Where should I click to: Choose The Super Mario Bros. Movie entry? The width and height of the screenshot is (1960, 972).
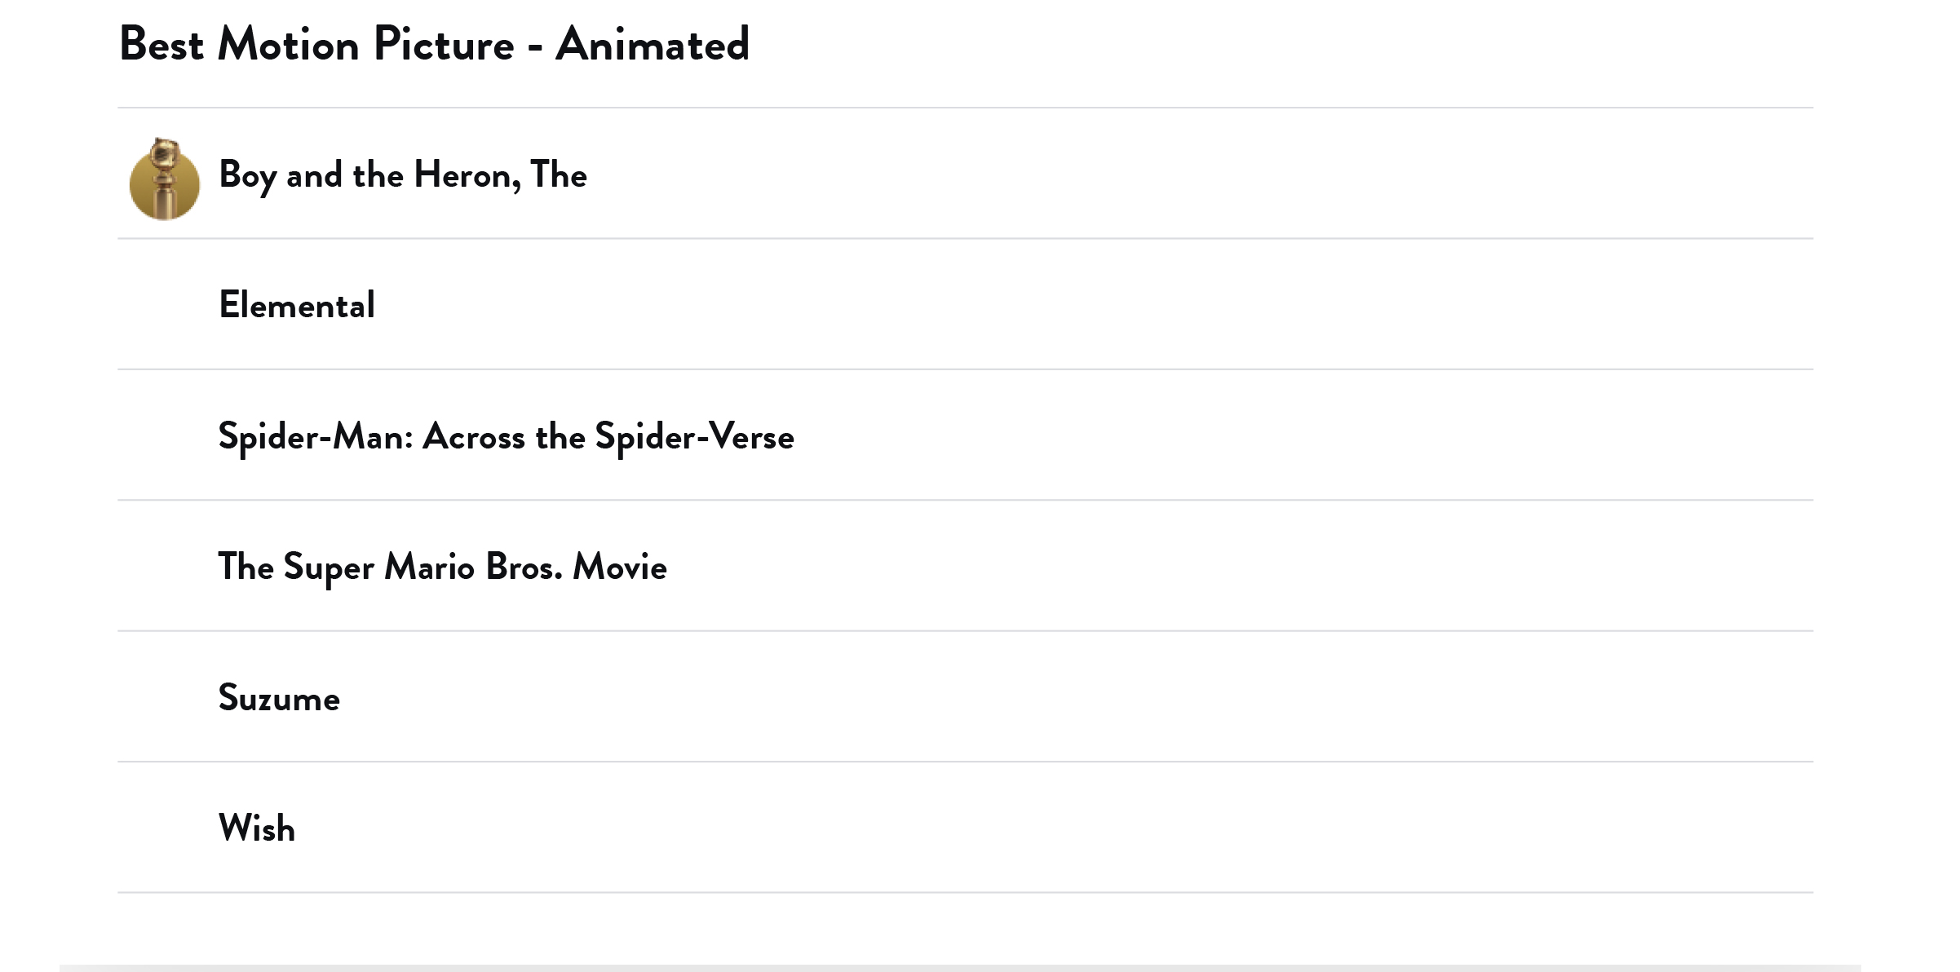point(442,567)
